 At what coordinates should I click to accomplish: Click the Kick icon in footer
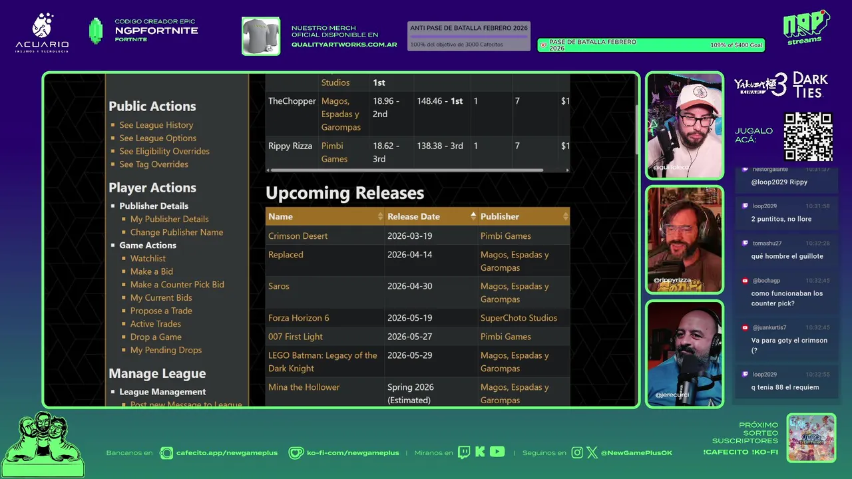(x=480, y=452)
